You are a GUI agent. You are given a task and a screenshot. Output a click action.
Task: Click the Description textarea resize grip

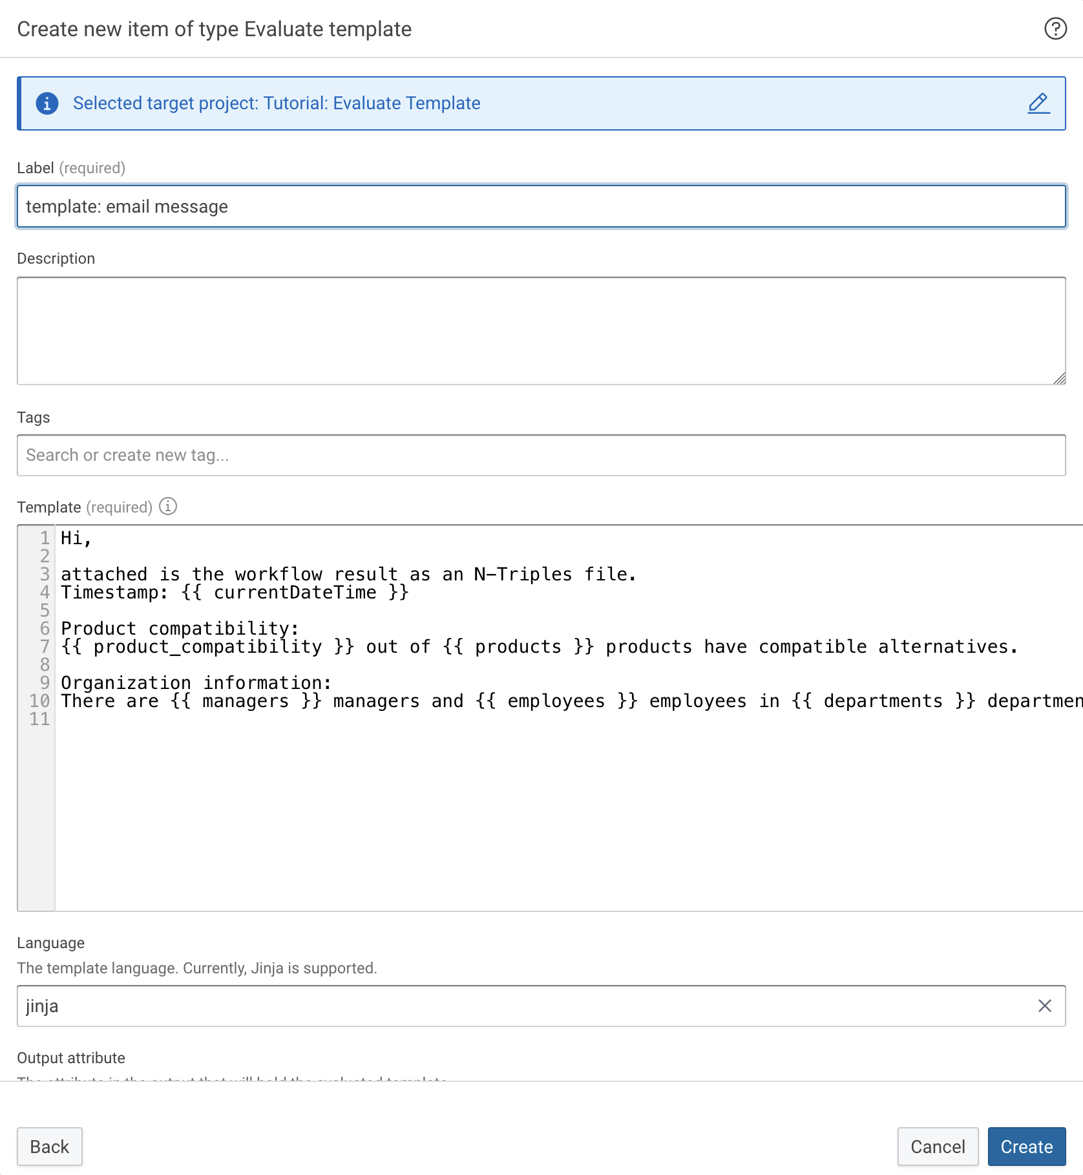[x=1060, y=379]
